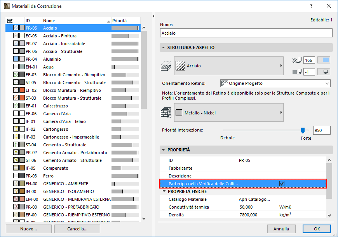Click the Descrizione property row

[x=243, y=176]
